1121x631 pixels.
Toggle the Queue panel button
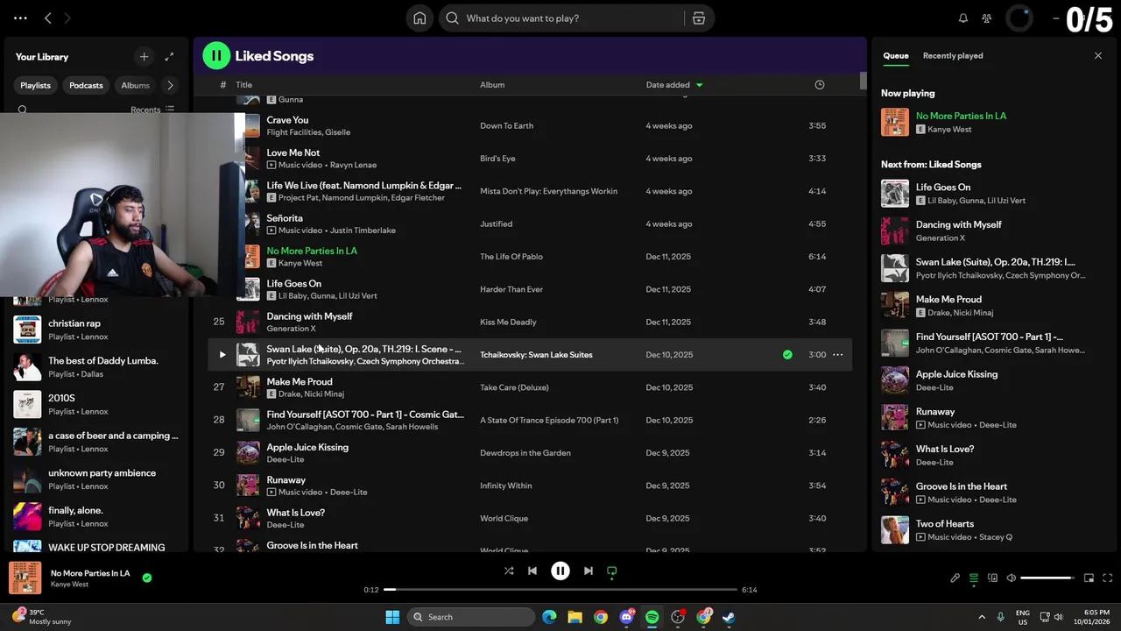[974, 578]
